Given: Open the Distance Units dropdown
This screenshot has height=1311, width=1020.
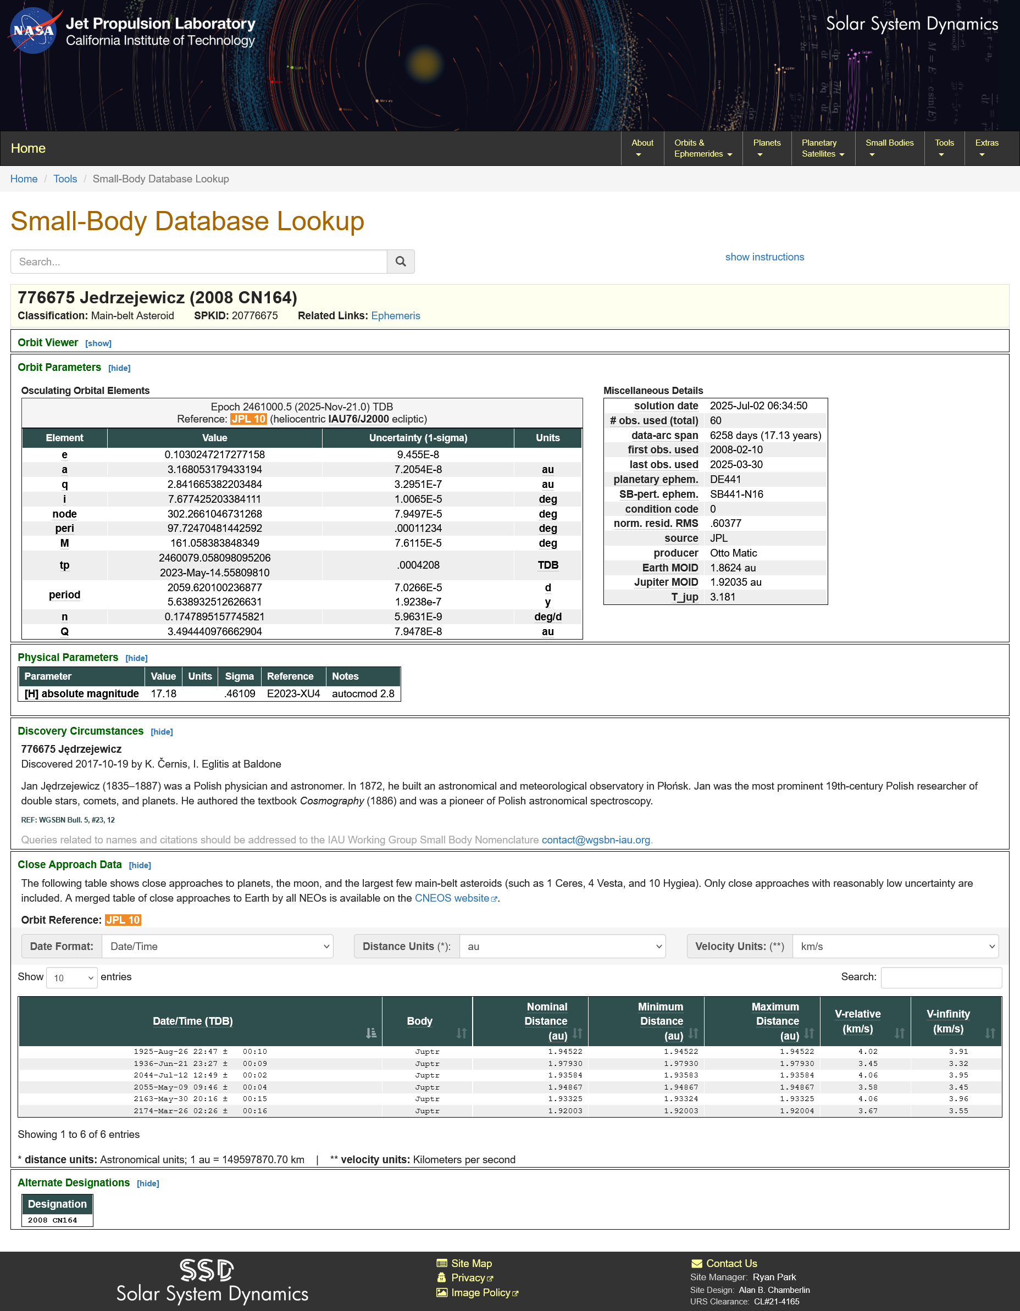Looking at the screenshot, I should (x=562, y=946).
